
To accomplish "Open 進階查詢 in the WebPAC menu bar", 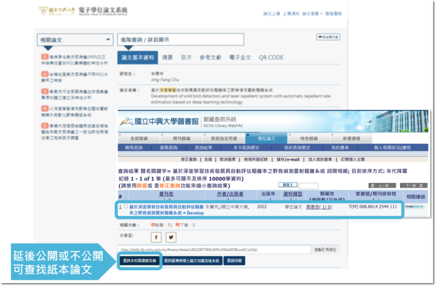I will tap(169, 148).
